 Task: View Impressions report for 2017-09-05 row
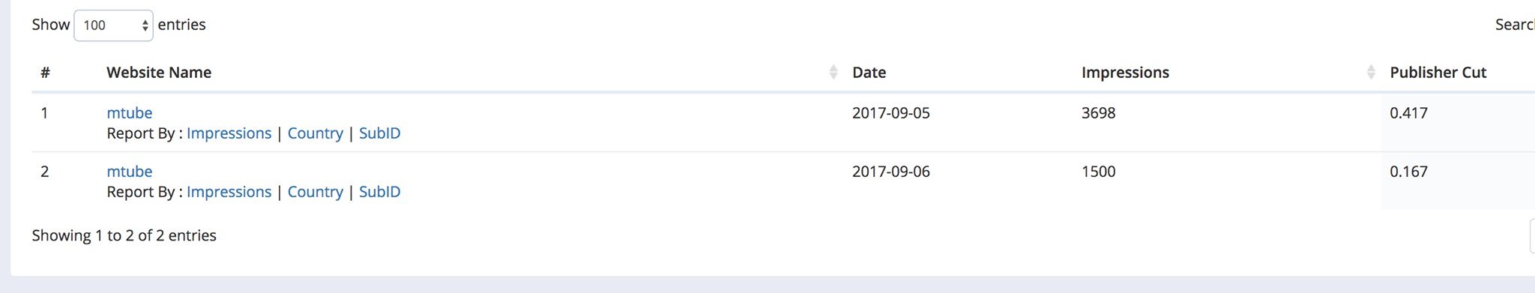pos(229,133)
